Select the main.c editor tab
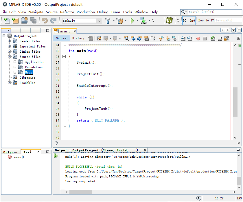Screen dimensions: 243x202 tap(65, 31)
